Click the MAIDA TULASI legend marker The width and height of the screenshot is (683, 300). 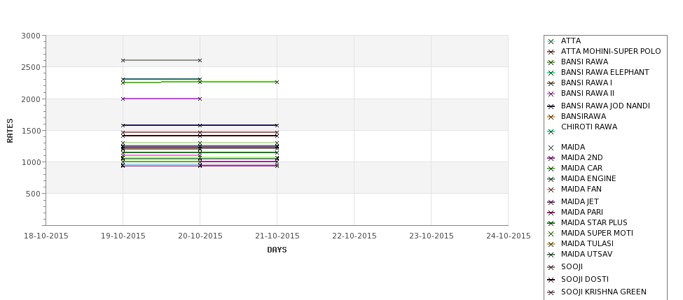point(551,244)
